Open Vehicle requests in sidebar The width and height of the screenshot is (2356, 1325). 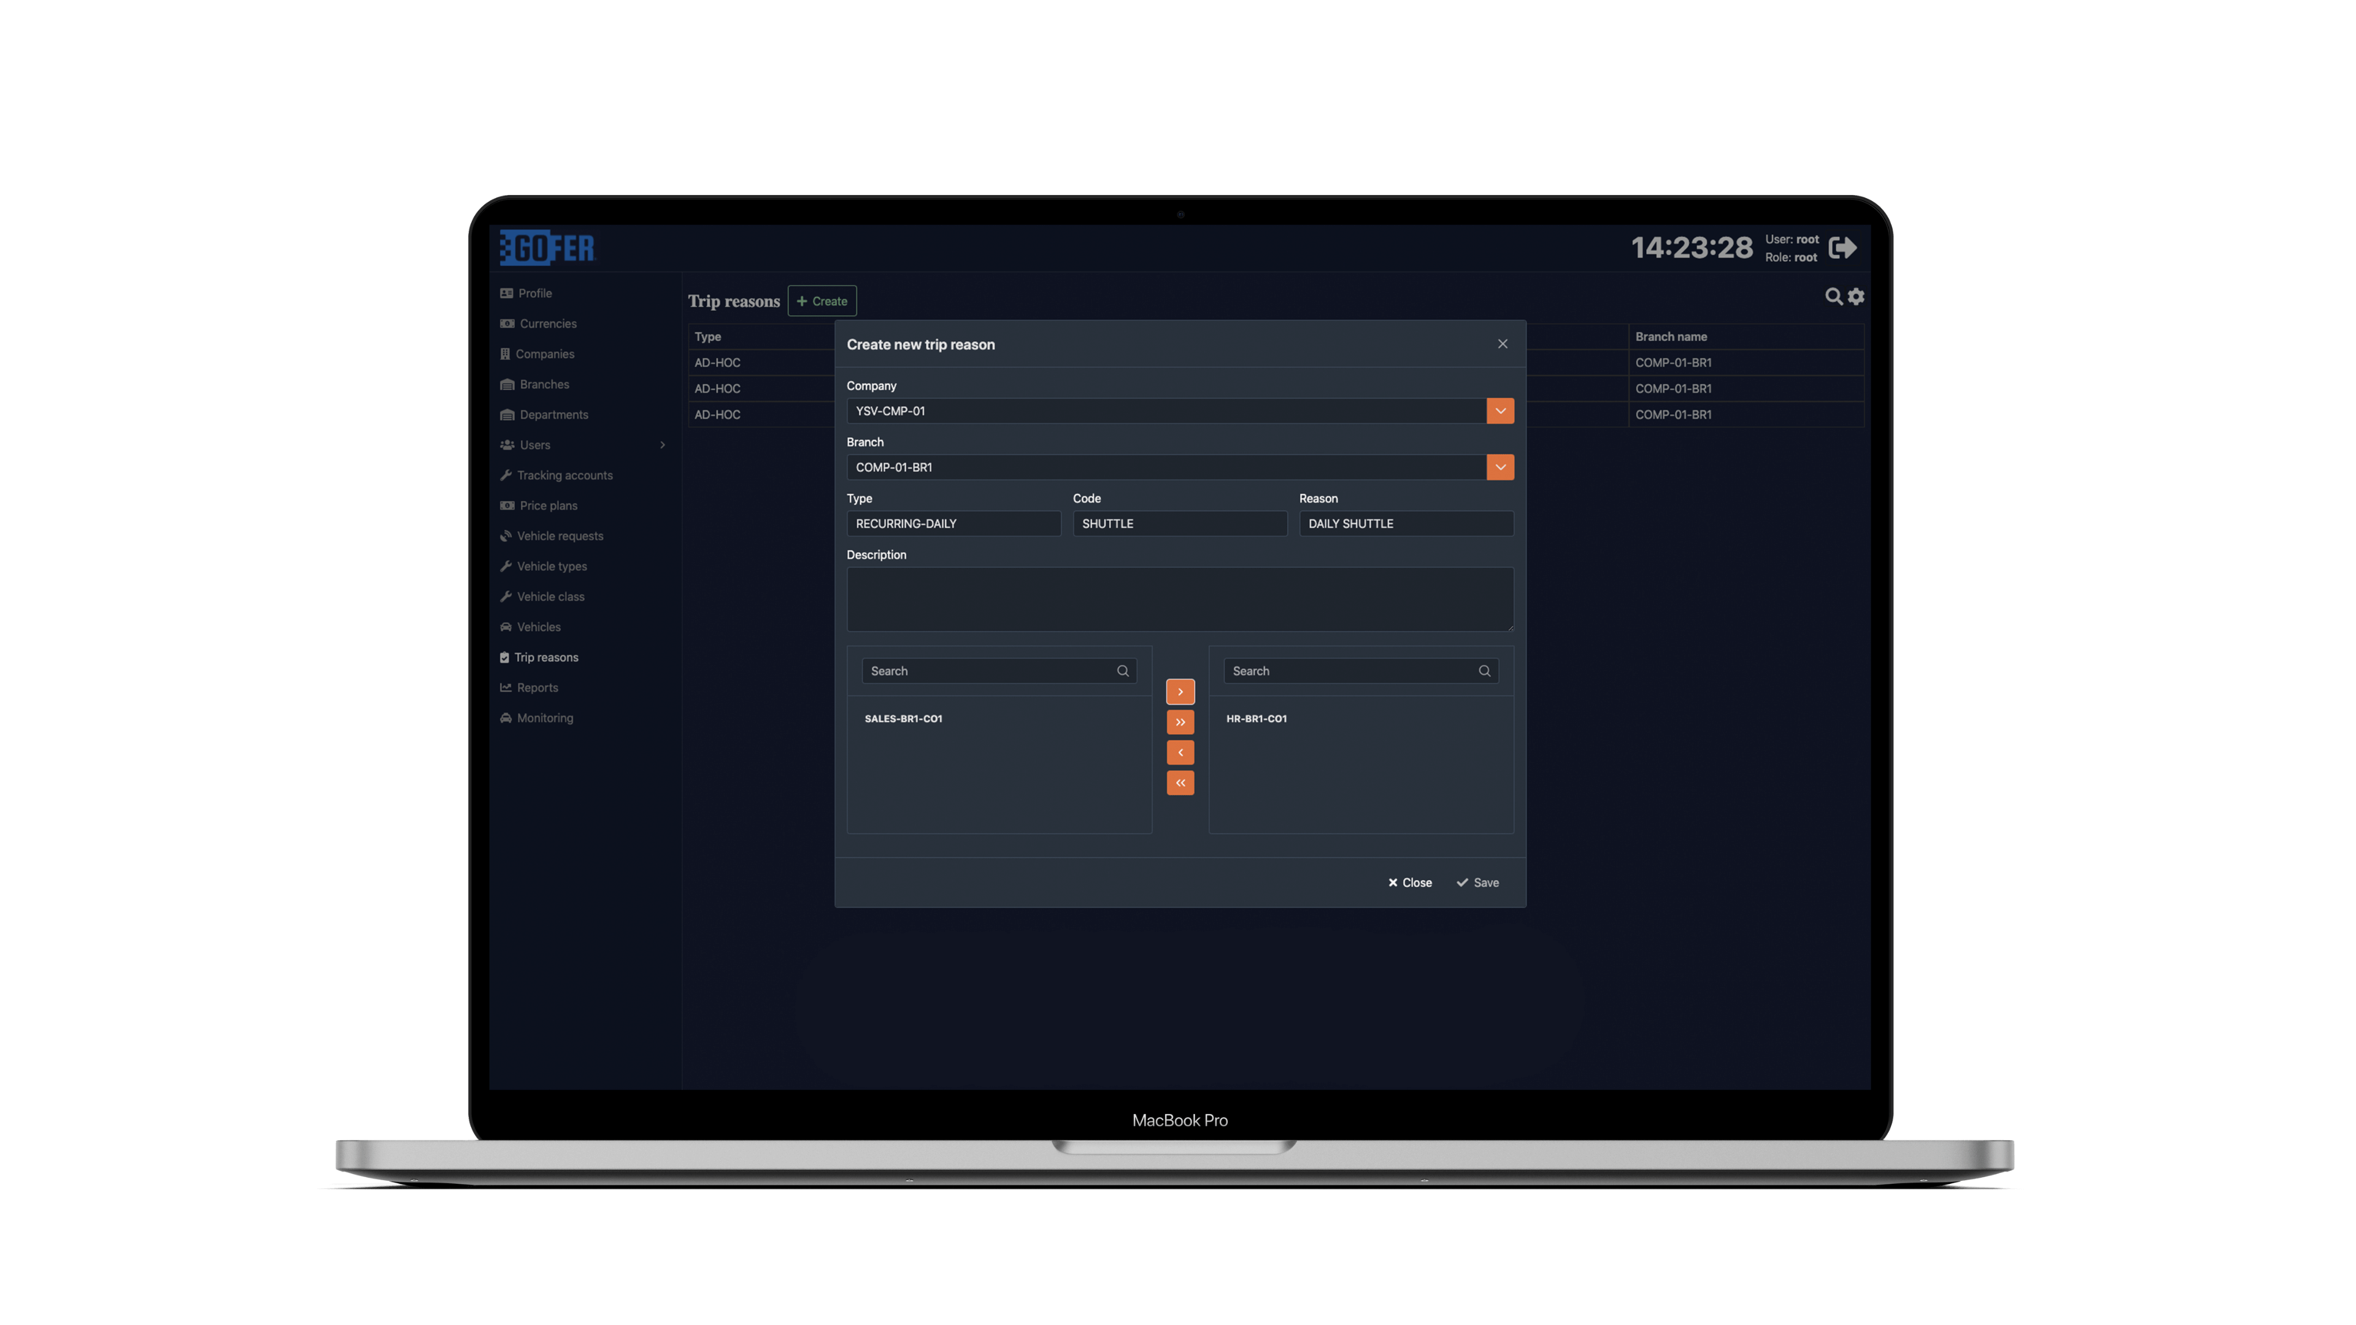pyautogui.click(x=552, y=536)
